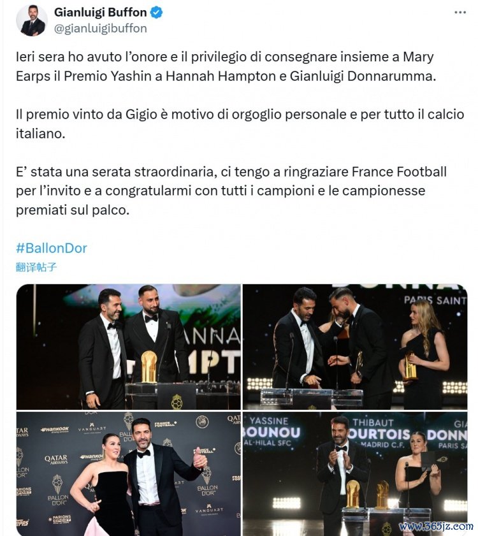Open the three-dot more options menu
Viewport: 478px width, 536px height.
[x=460, y=12]
